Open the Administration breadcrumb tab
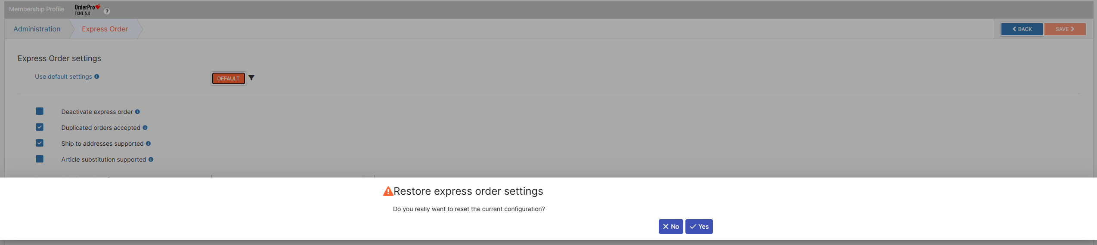Image resolution: width=1097 pixels, height=245 pixels. (37, 29)
